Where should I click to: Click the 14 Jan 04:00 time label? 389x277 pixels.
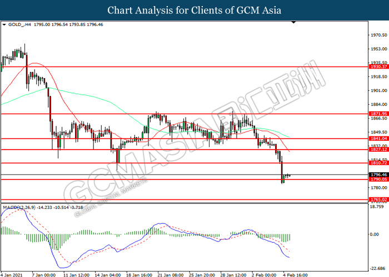(108, 275)
